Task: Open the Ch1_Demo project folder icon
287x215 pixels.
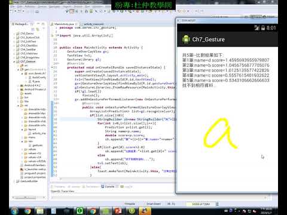Action: tap(18, 33)
